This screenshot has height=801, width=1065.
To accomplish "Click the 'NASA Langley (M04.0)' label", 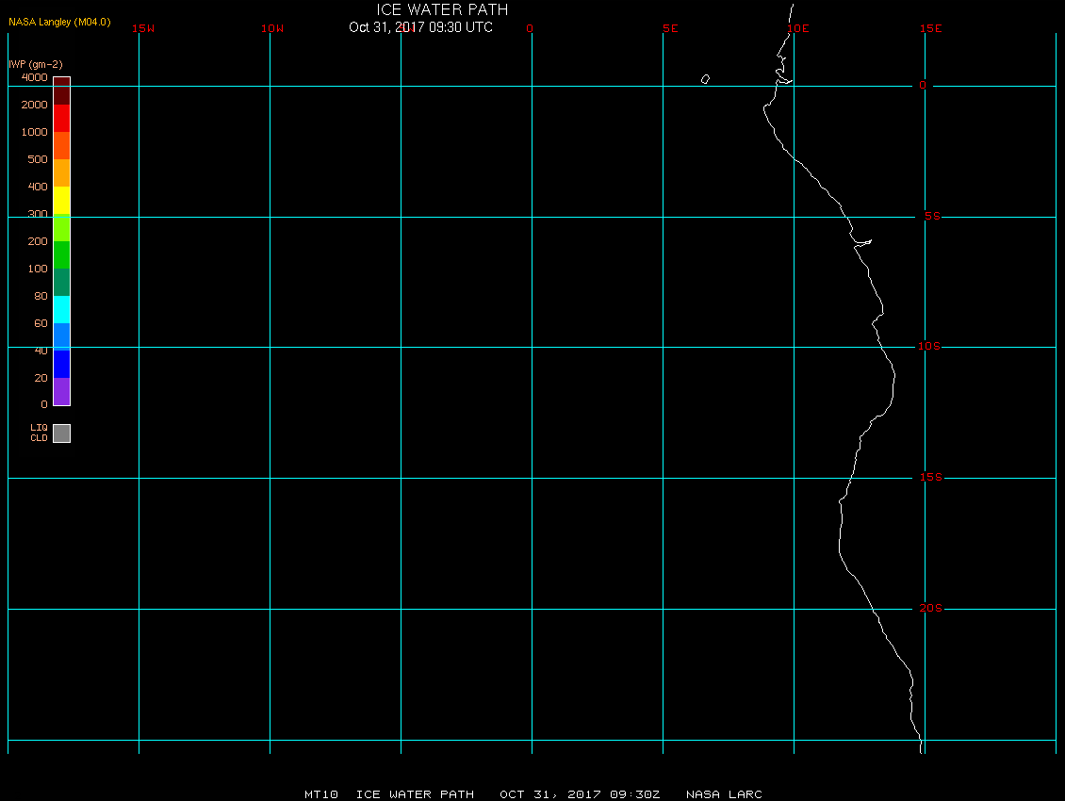I will [x=59, y=22].
